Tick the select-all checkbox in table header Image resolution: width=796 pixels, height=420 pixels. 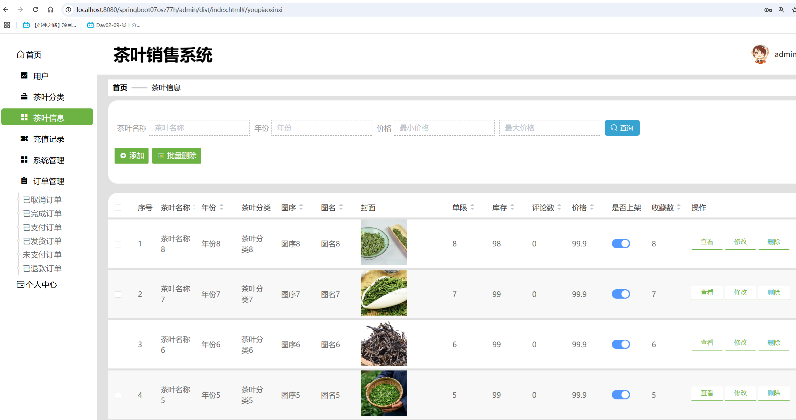(x=118, y=208)
